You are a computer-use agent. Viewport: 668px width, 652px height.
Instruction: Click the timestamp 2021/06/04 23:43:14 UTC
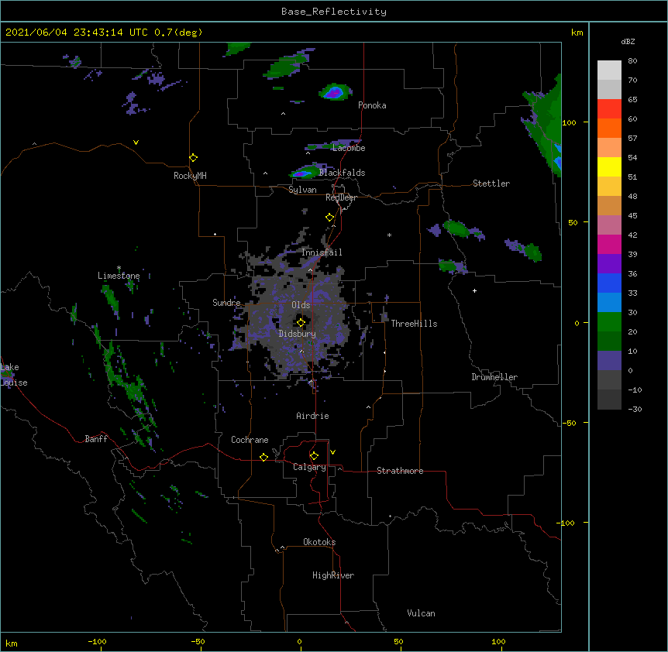point(77,33)
